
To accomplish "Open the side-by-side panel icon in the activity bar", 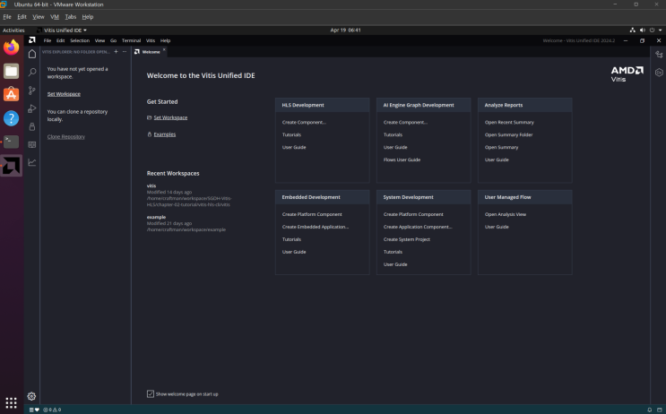I will coord(32,144).
